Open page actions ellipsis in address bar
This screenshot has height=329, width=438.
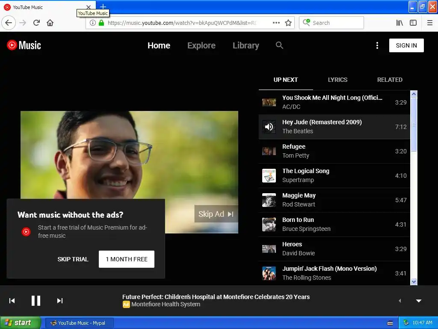tap(276, 23)
